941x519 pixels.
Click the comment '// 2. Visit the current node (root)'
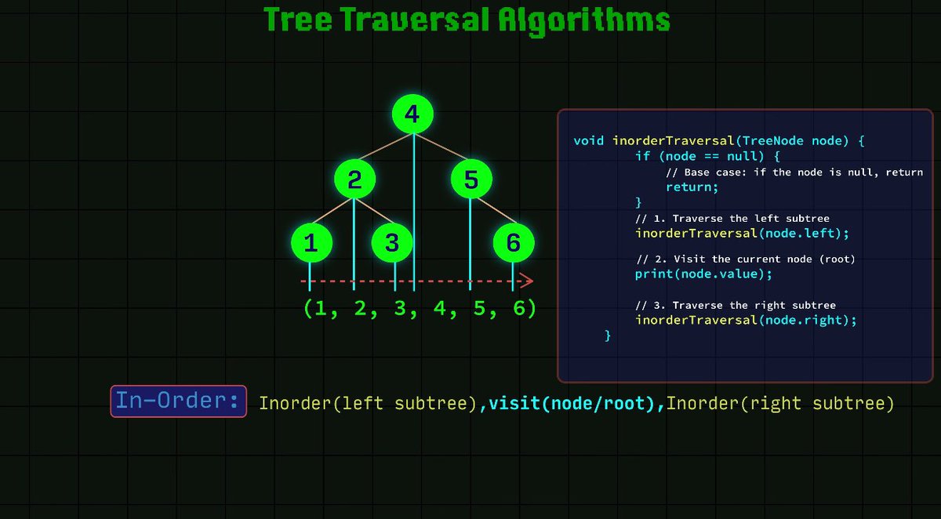(x=745, y=259)
